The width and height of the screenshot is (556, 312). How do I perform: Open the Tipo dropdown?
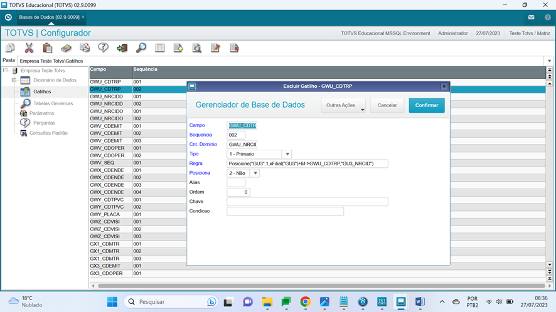287,154
